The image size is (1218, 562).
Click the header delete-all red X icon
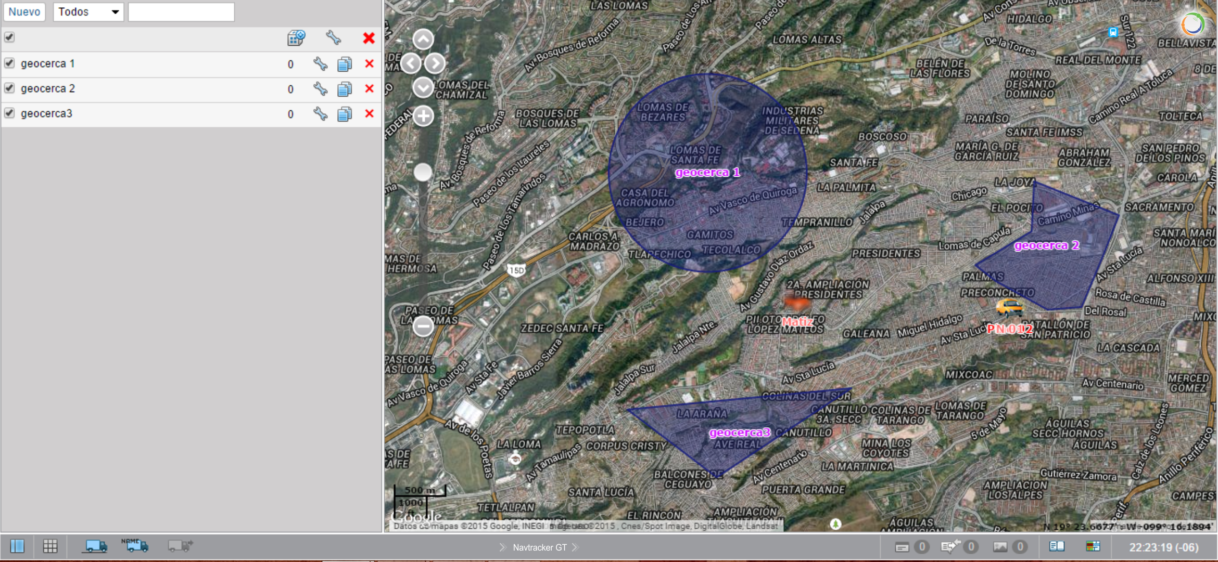369,38
